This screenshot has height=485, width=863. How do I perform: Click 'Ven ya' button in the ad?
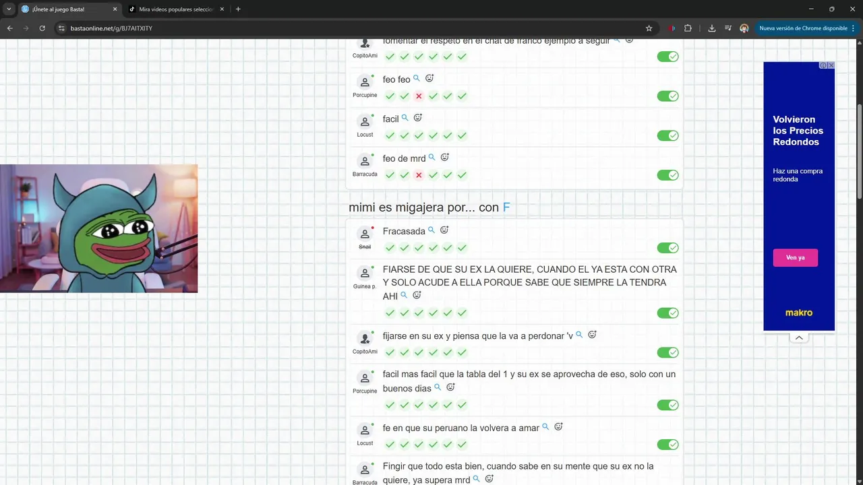click(796, 257)
